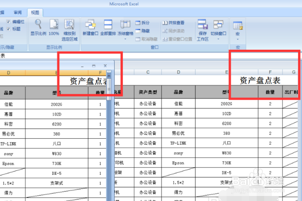Select column D header in left window

click(x=9, y=73)
